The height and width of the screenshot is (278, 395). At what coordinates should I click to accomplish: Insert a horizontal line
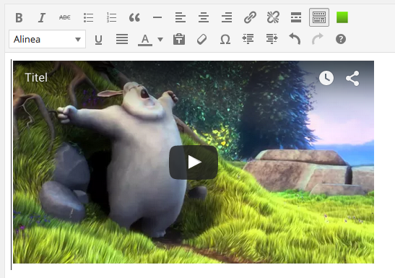[157, 17]
